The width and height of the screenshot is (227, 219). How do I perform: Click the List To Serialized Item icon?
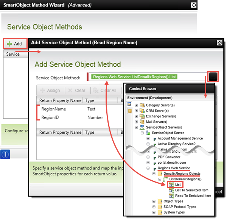coord(171,190)
